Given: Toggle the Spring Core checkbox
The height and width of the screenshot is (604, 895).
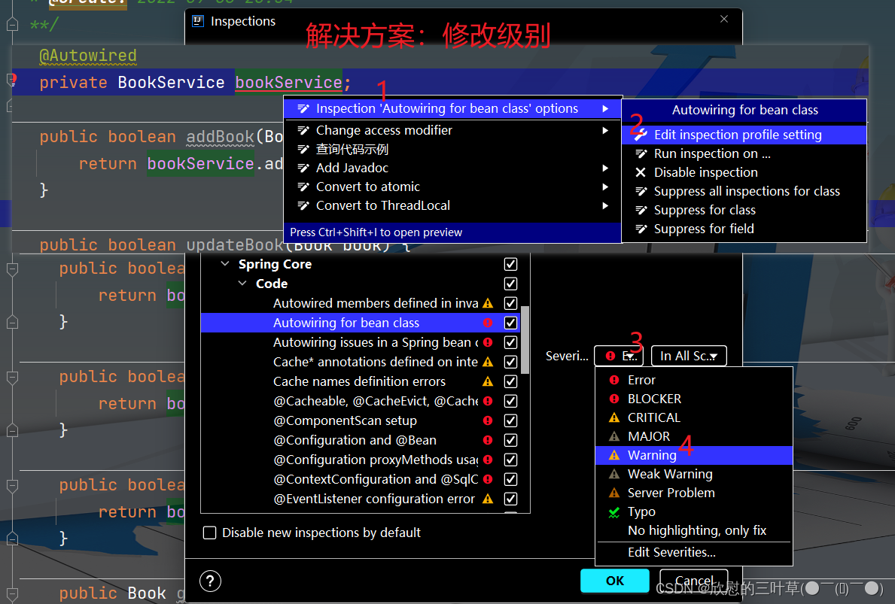Looking at the screenshot, I should [511, 264].
